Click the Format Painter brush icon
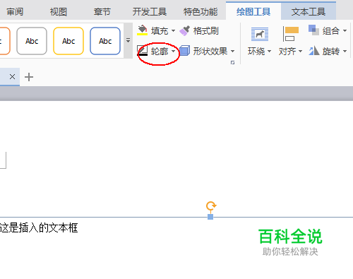The image size is (353, 279). (x=185, y=30)
